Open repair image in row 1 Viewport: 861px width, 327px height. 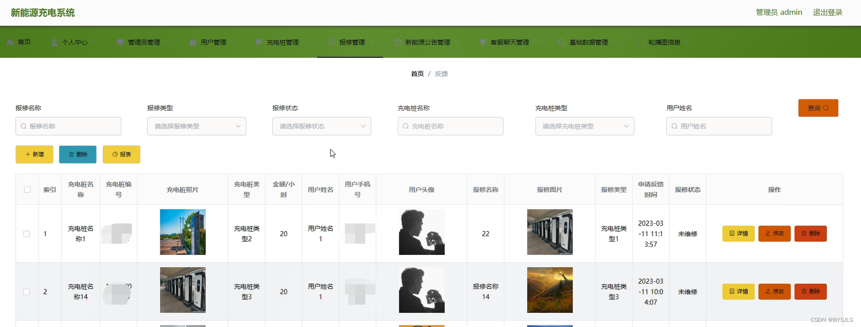(550, 232)
